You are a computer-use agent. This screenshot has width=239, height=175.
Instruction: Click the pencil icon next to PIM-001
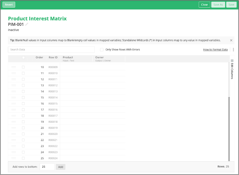click(x=27, y=24)
